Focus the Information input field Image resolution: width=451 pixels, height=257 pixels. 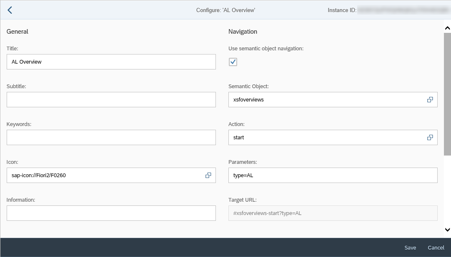(x=111, y=213)
